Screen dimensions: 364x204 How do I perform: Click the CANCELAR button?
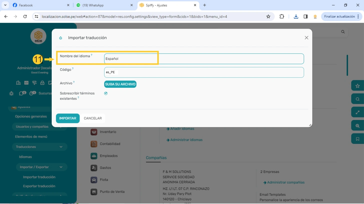93,118
